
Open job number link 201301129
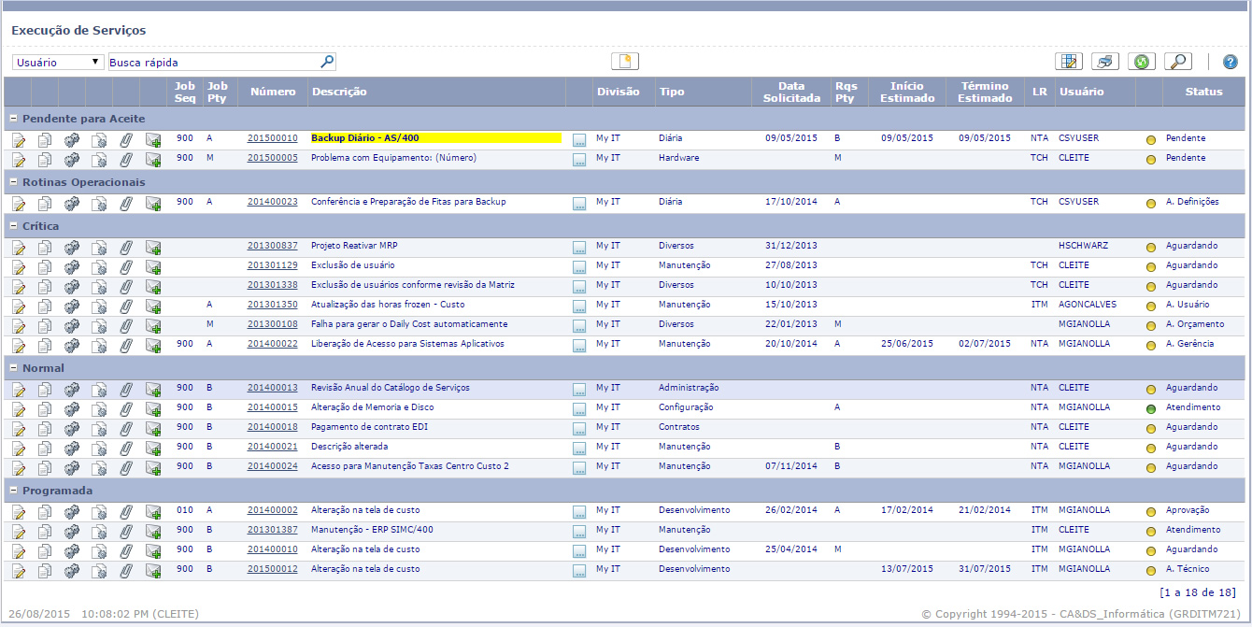[x=272, y=265]
